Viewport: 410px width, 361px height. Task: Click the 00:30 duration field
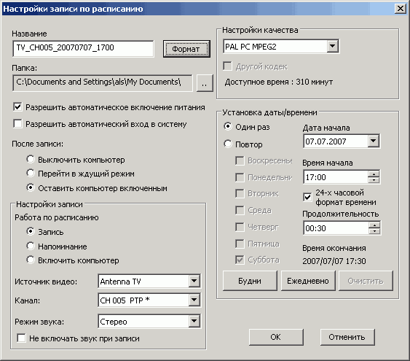coord(336,228)
